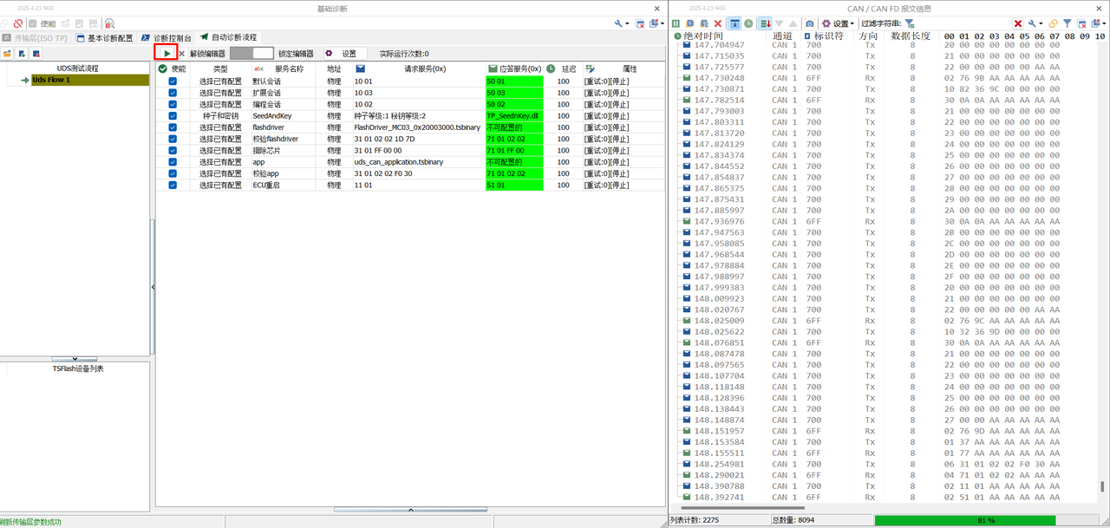
Task: Toggle clock time display mode in CAN toolbar
Action: click(x=748, y=23)
